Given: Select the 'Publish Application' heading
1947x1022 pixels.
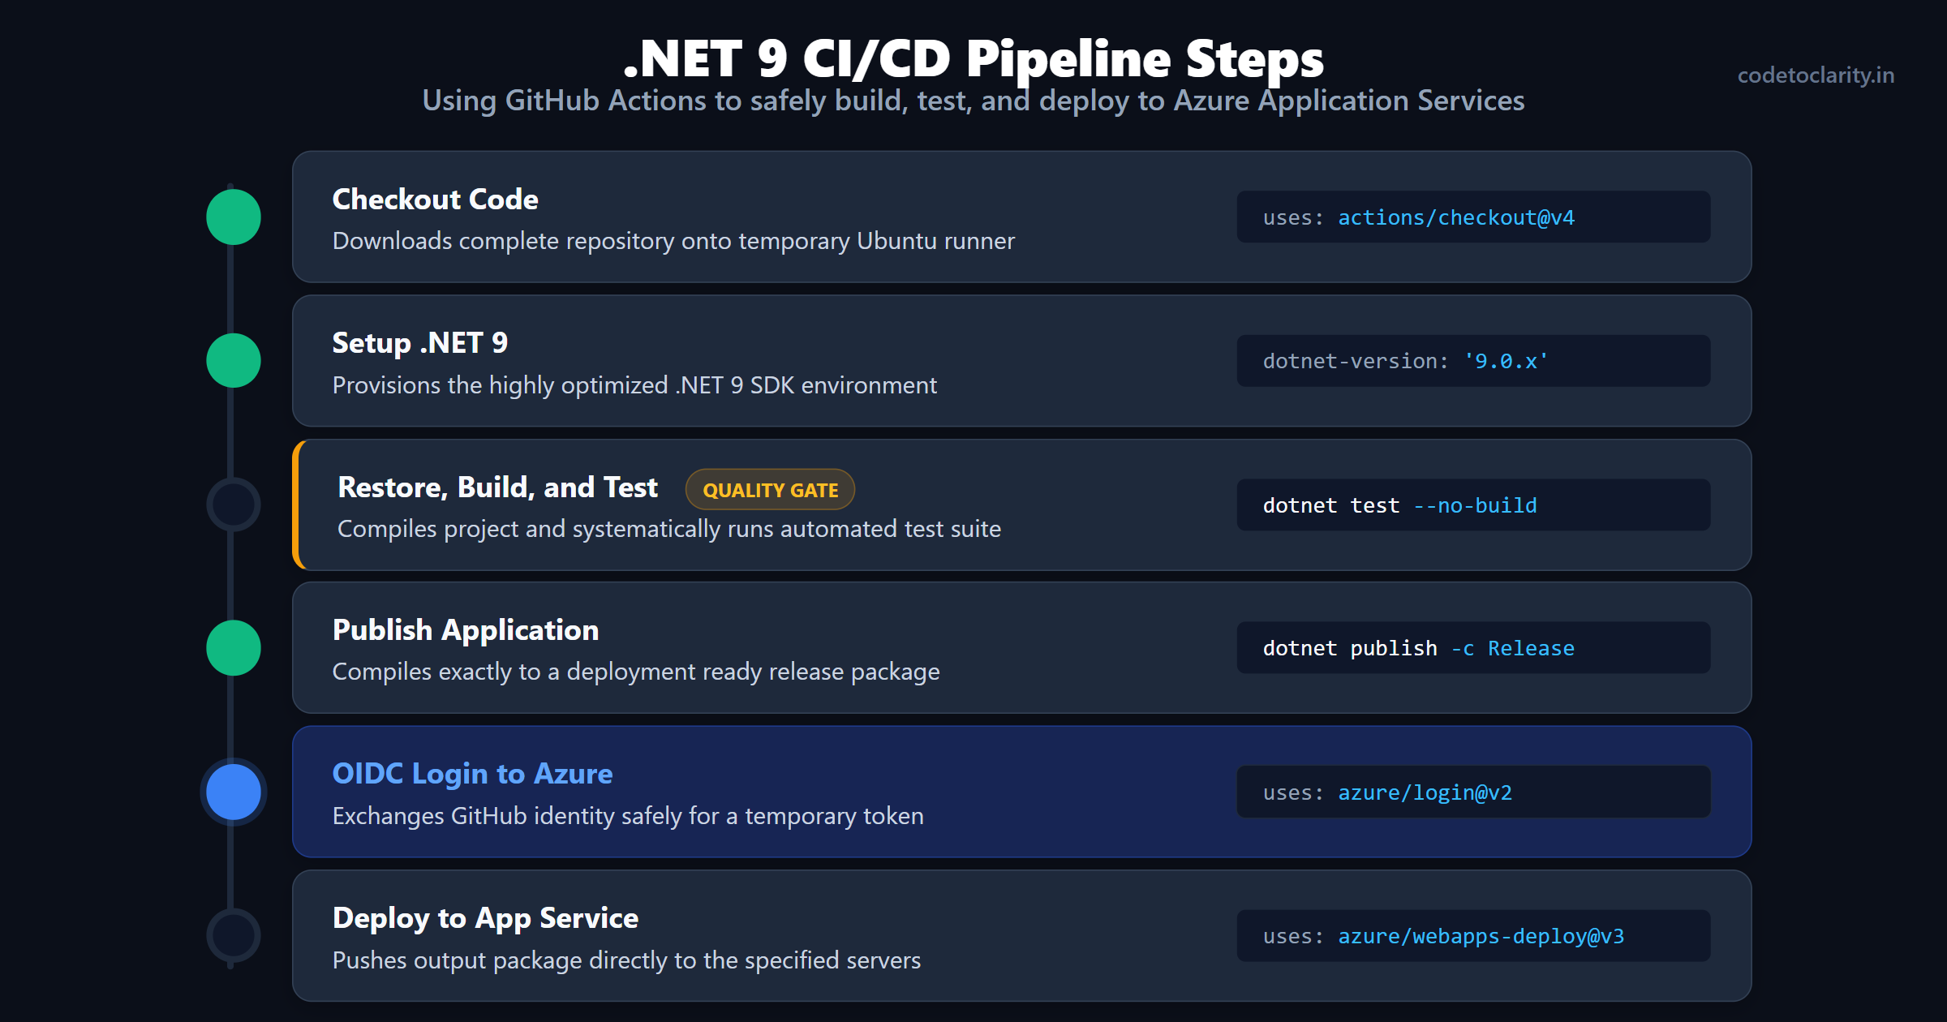Looking at the screenshot, I should pos(466,630).
